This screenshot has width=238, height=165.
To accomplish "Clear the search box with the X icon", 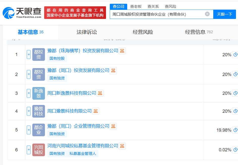I will 207,14.
